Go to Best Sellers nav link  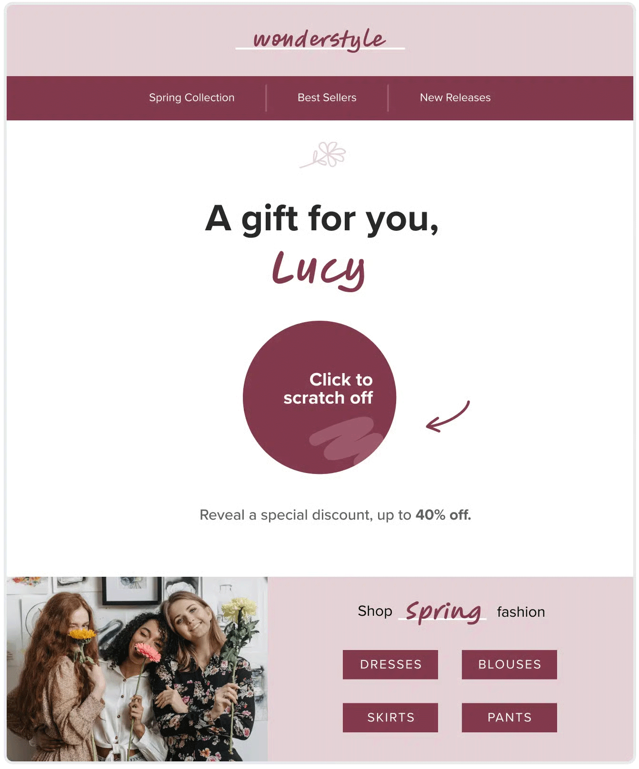[x=327, y=98]
